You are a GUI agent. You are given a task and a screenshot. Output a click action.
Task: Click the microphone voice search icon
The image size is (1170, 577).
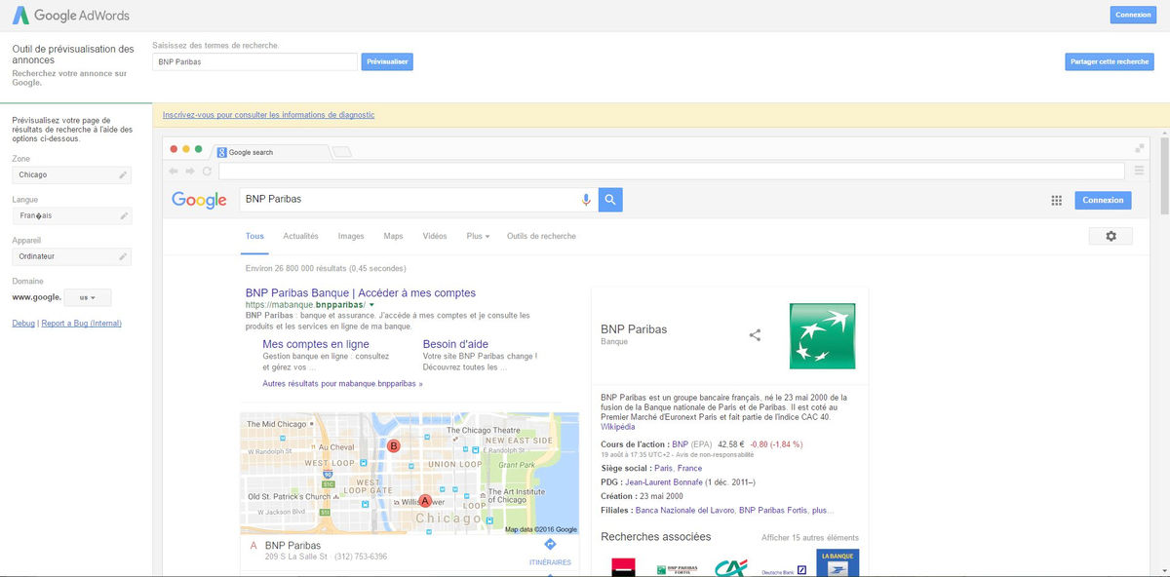[586, 200]
